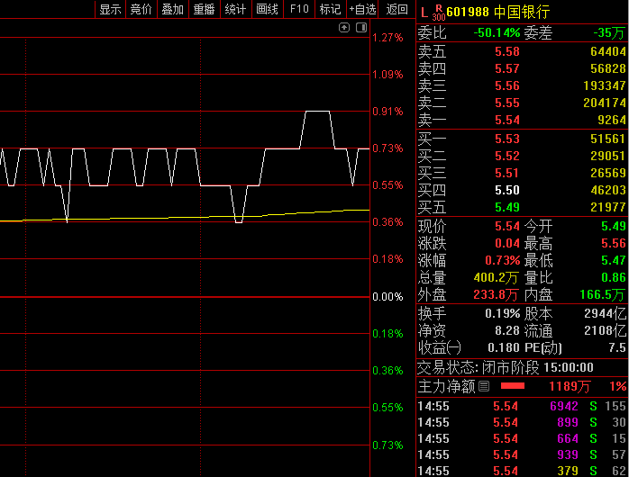Click the 最低 value 5.47

pyautogui.click(x=614, y=260)
